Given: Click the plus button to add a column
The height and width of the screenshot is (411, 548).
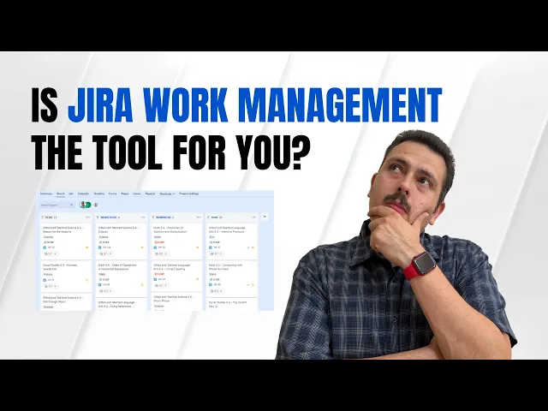Looking at the screenshot, I should (265, 217).
